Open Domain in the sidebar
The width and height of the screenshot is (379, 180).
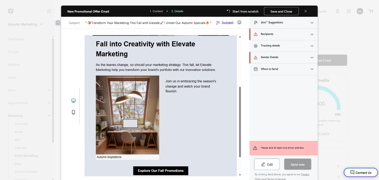(13, 52)
